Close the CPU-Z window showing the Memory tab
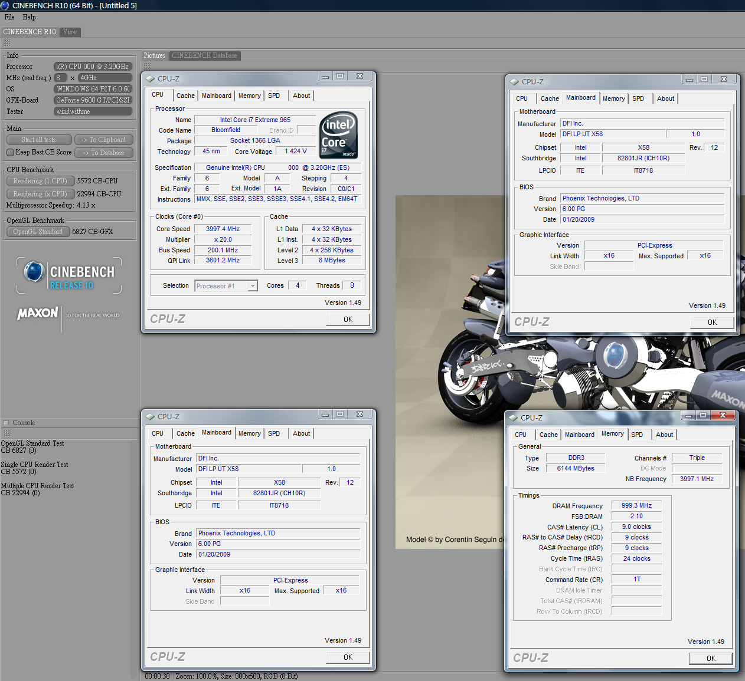Image resolution: width=745 pixels, height=681 pixels. (723, 416)
